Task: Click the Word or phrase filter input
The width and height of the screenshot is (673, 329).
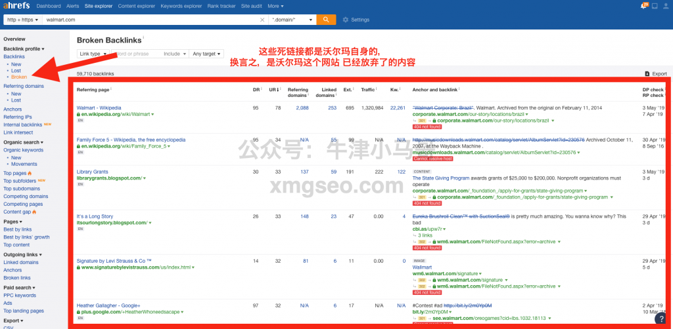Action: (x=136, y=54)
